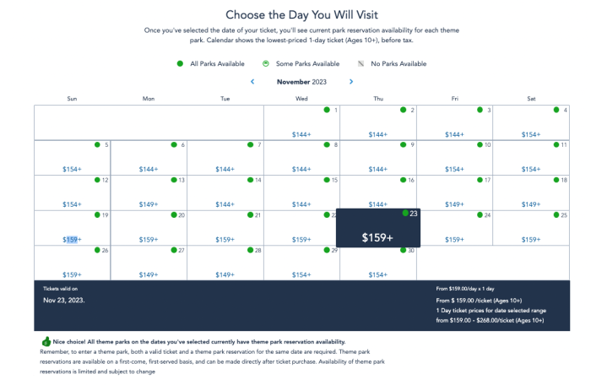Go to previous month using left chevron

[x=252, y=82]
